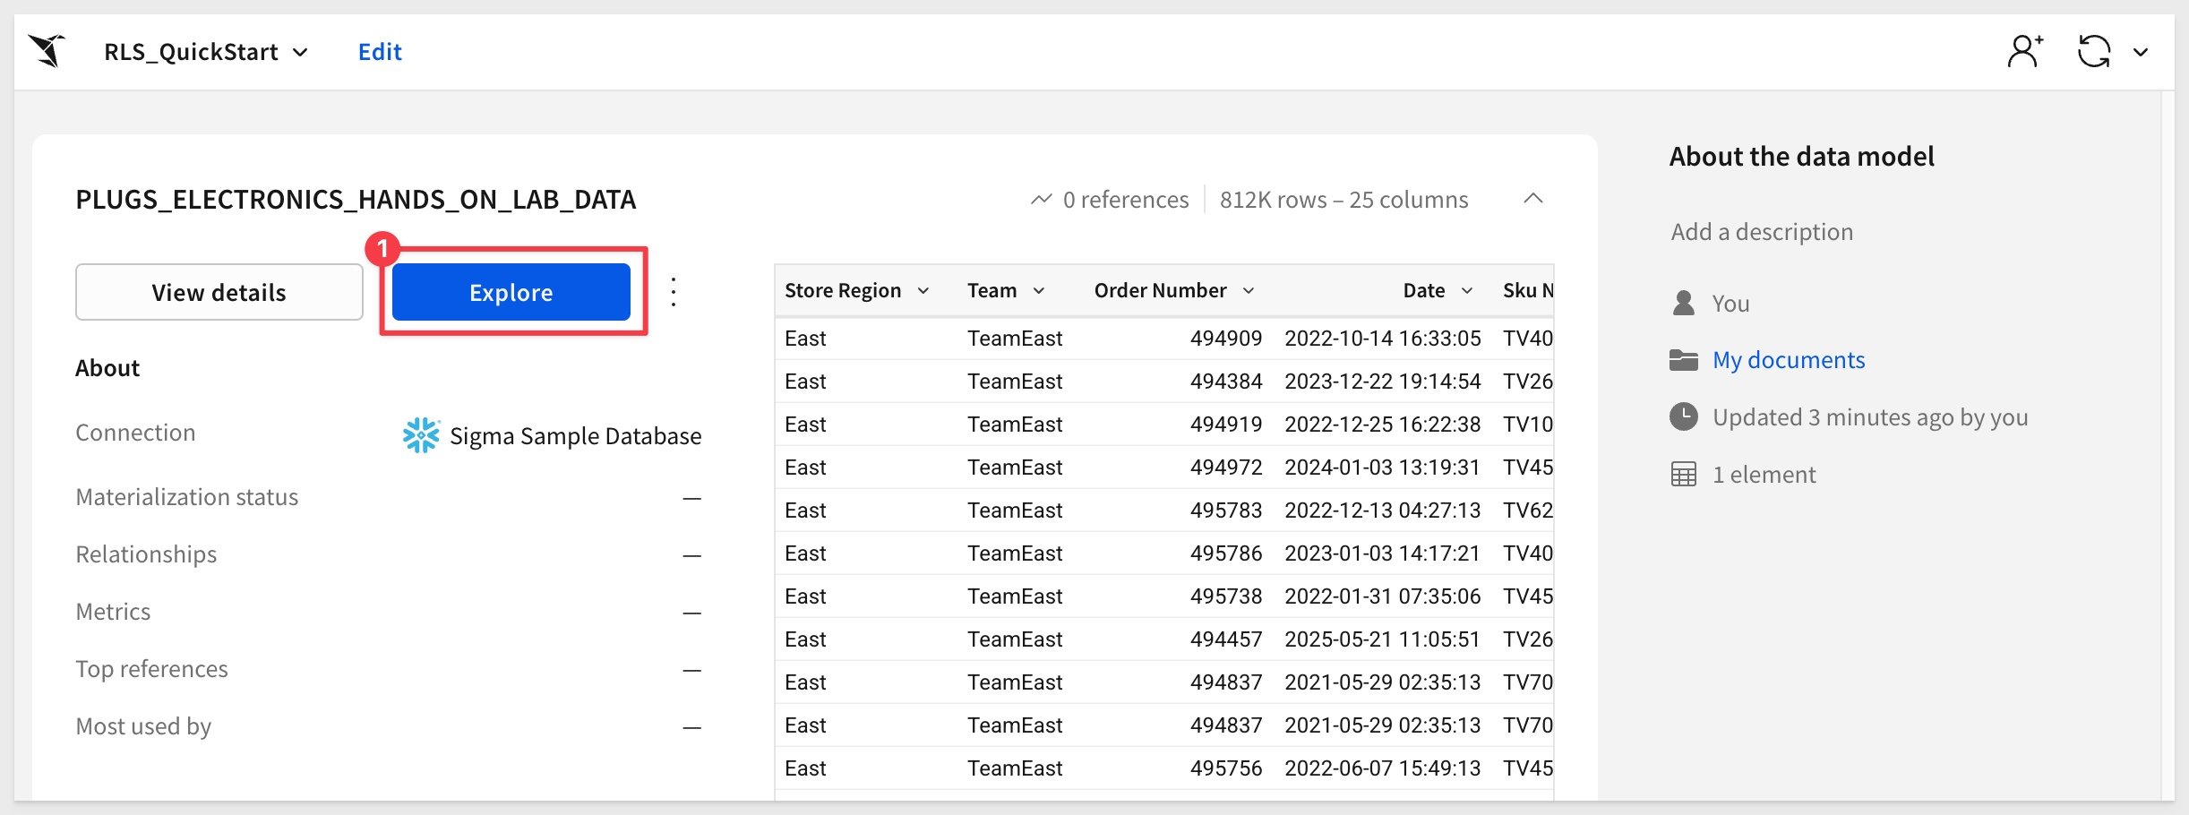Click the references trend line icon
The height and width of the screenshot is (815, 2189).
[x=1041, y=199]
